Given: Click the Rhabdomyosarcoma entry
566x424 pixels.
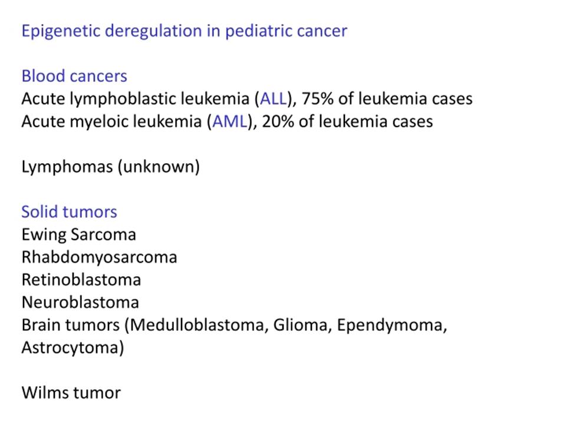Looking at the screenshot, I should tap(99, 257).
